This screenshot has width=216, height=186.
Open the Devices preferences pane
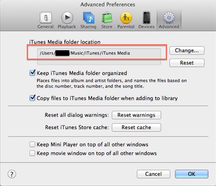click(x=146, y=20)
